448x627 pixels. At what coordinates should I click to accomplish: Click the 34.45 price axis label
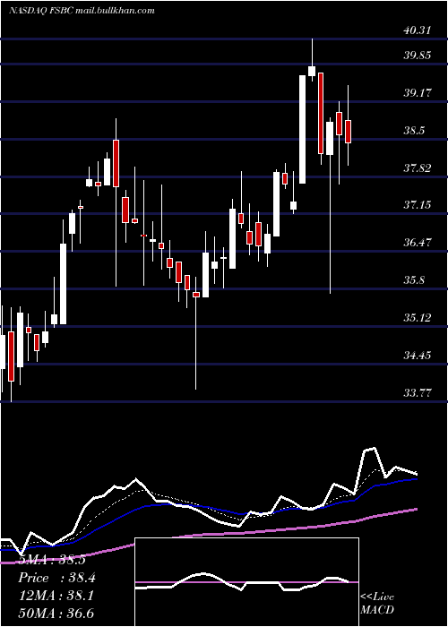click(418, 356)
